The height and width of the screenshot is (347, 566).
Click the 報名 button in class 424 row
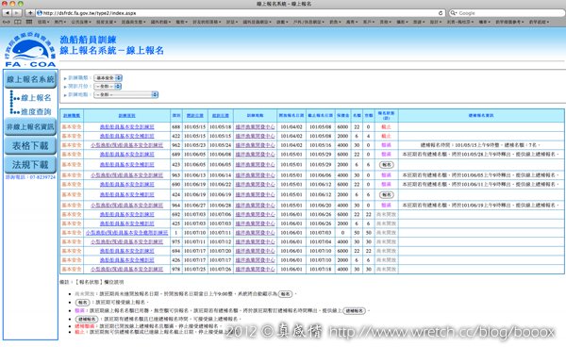(386, 195)
